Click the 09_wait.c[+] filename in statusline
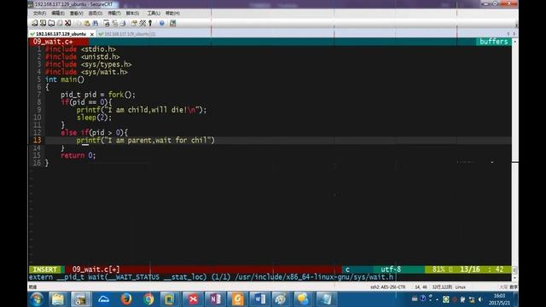 (96, 269)
